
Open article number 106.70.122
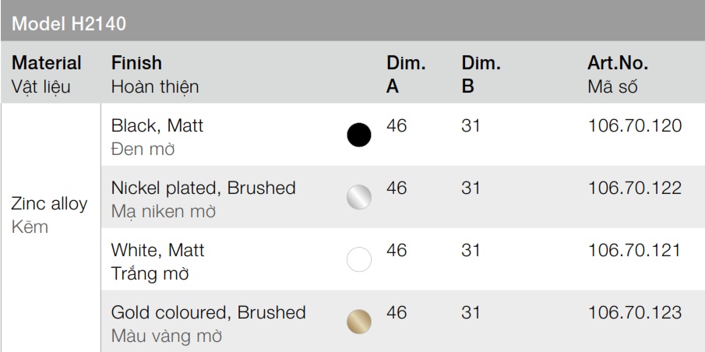636,188
